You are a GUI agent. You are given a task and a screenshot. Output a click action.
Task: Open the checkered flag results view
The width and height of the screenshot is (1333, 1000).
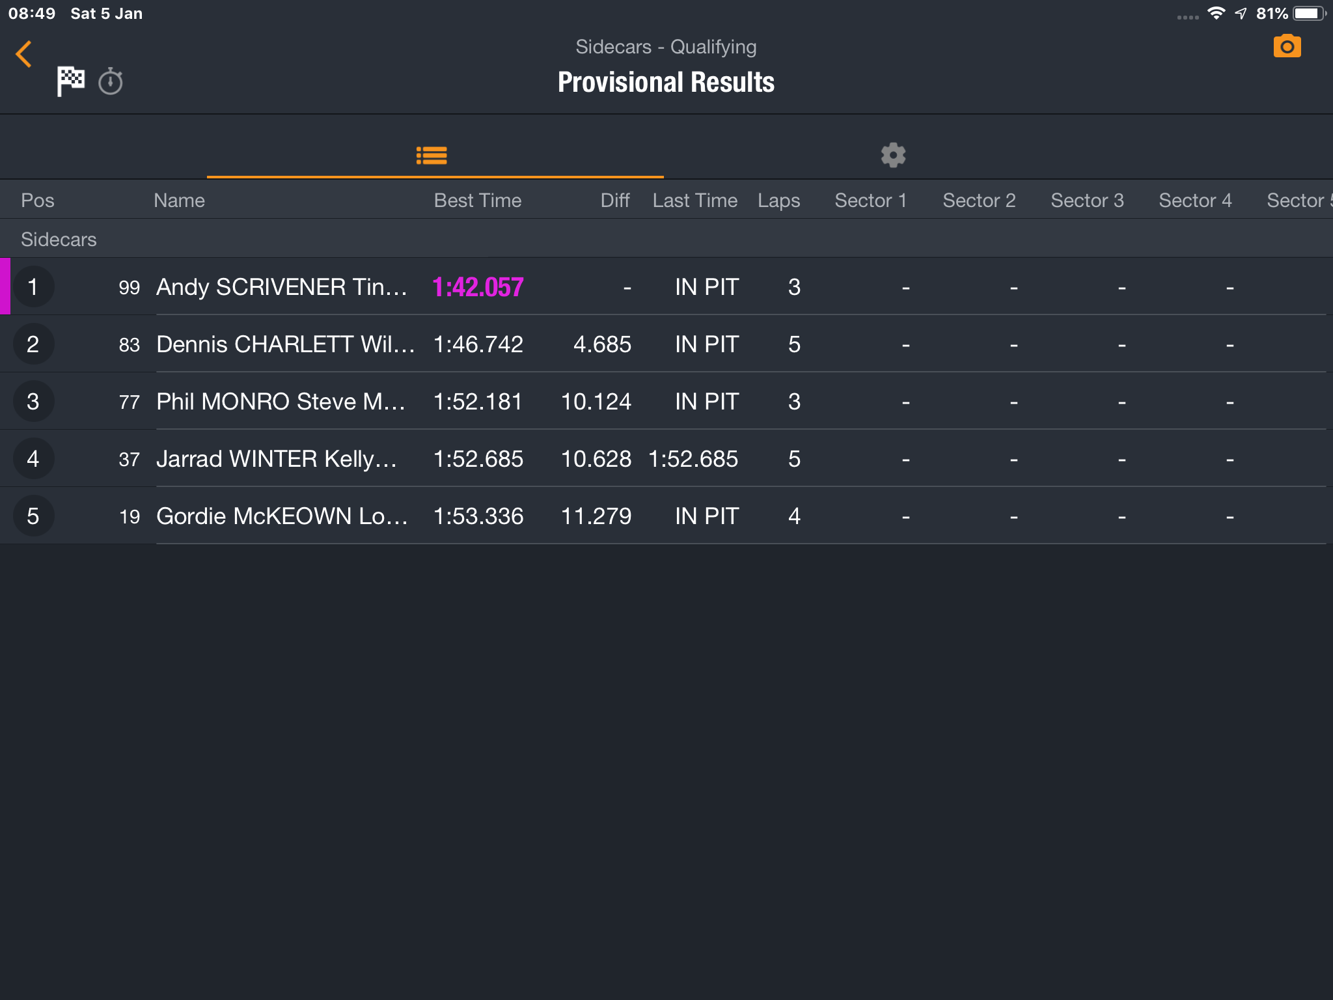(x=71, y=81)
